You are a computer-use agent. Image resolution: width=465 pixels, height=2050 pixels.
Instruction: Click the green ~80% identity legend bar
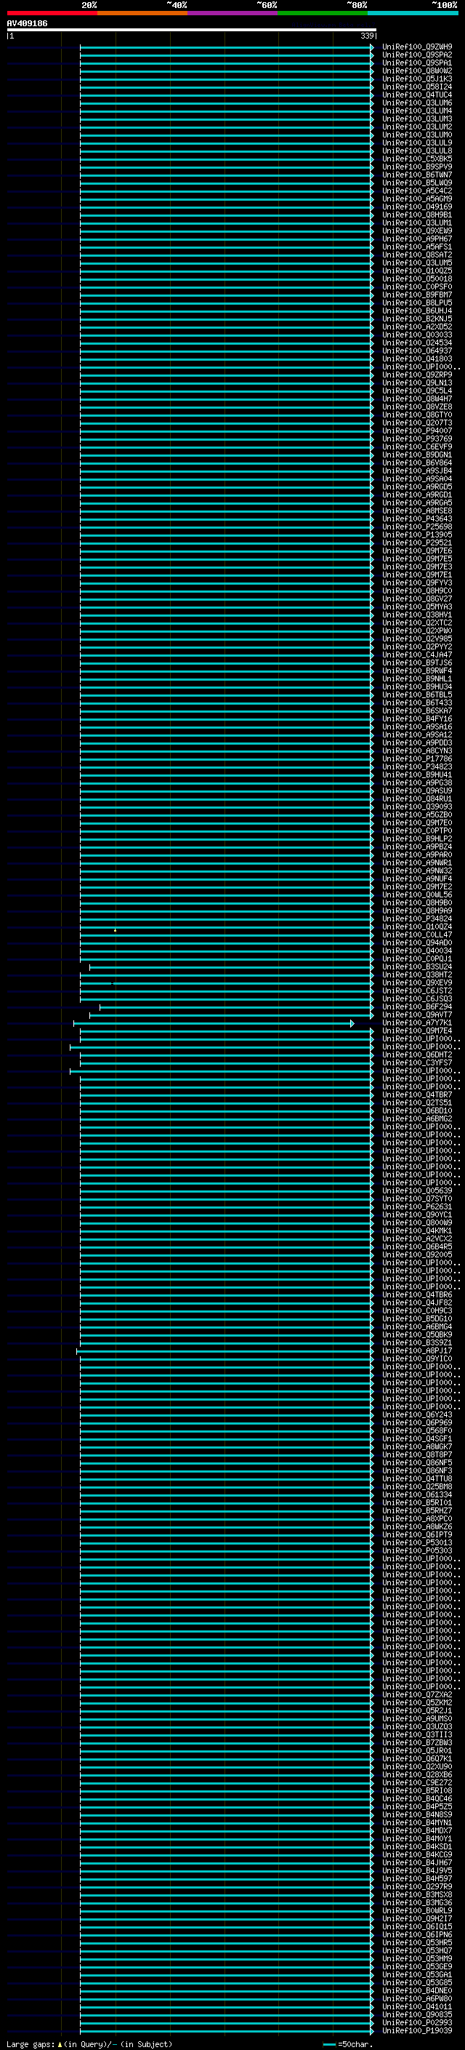coord(323,13)
